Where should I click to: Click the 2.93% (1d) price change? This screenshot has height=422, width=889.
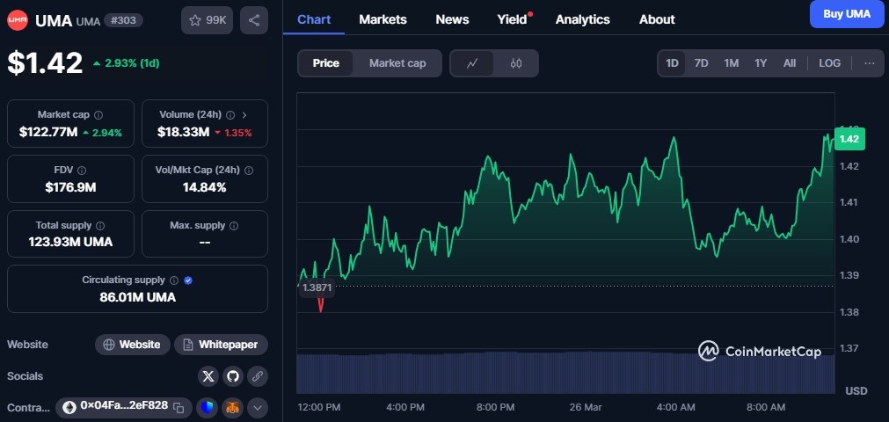[126, 63]
